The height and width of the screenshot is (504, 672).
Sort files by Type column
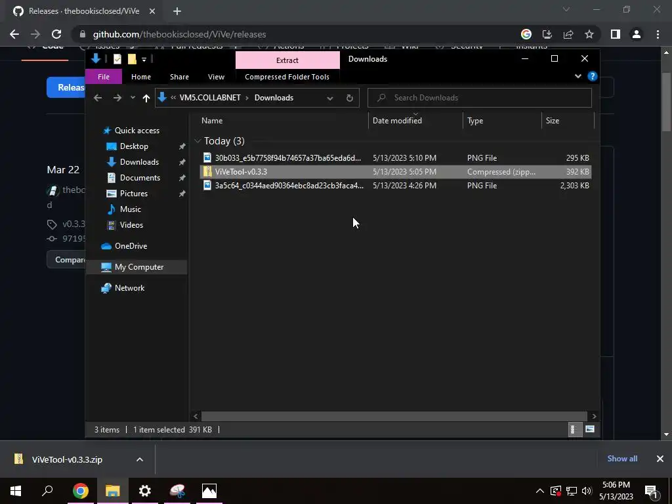[x=475, y=121]
